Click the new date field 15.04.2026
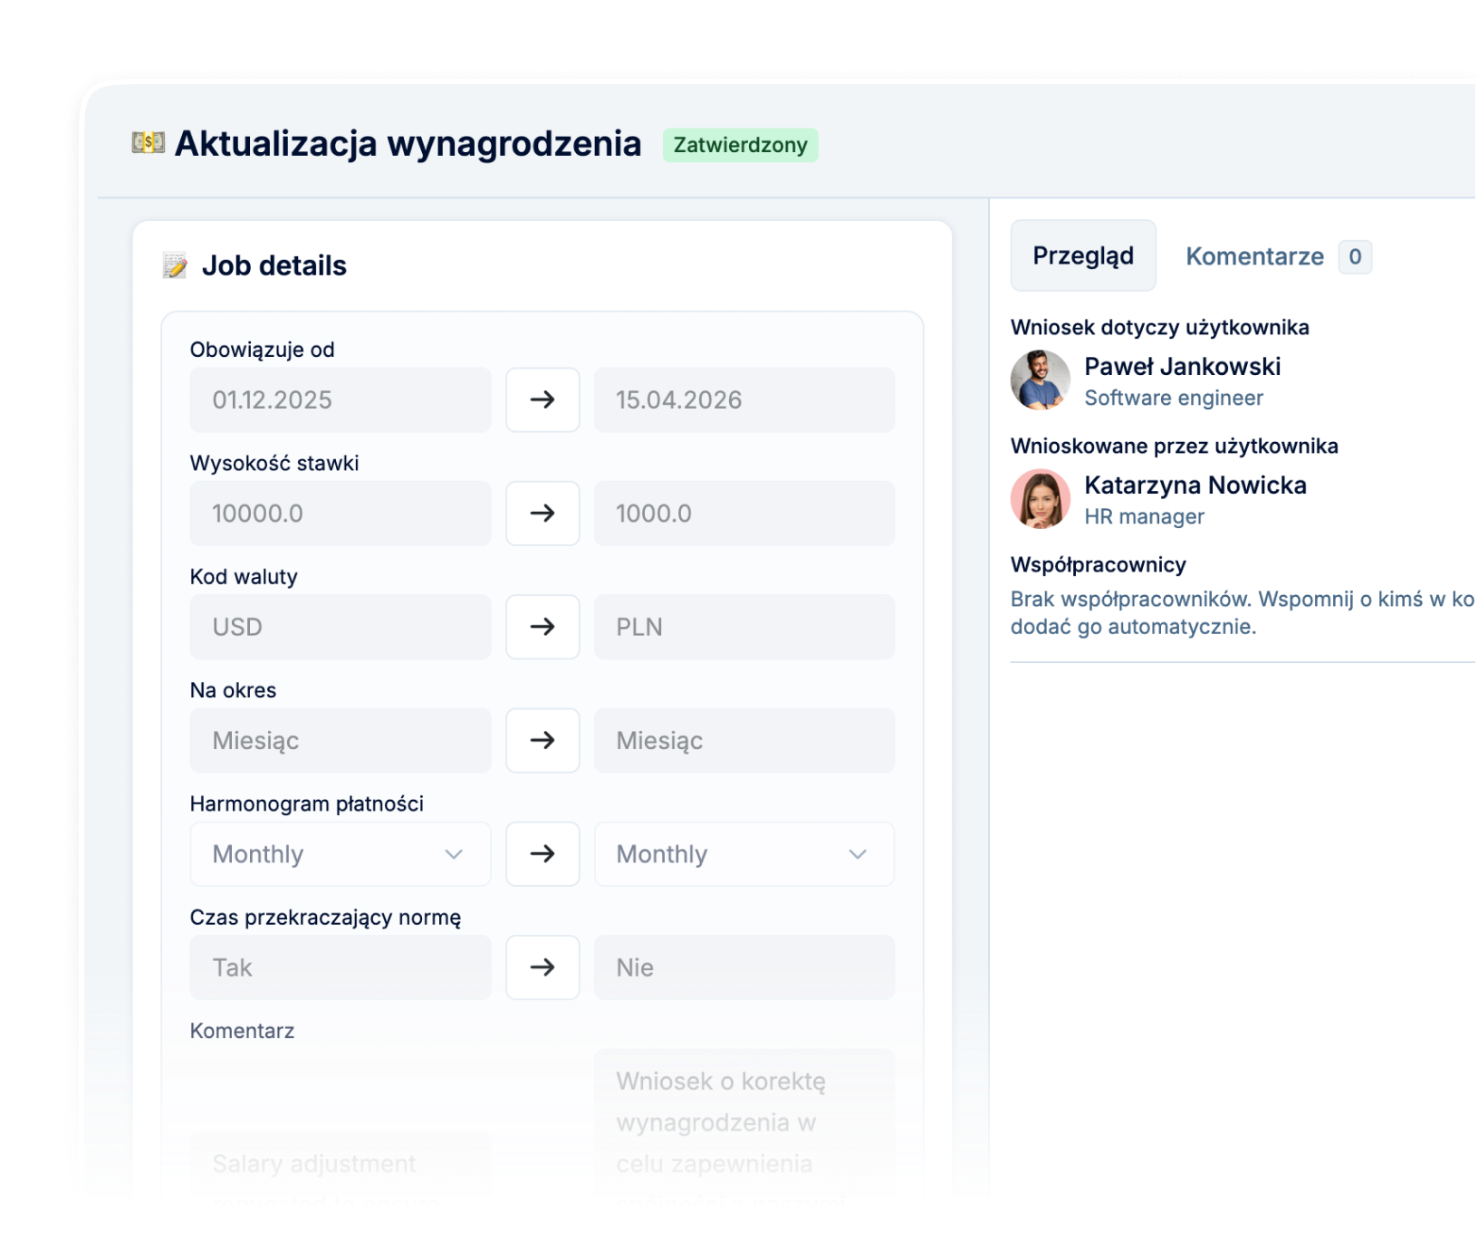The image size is (1478, 1250). (744, 399)
